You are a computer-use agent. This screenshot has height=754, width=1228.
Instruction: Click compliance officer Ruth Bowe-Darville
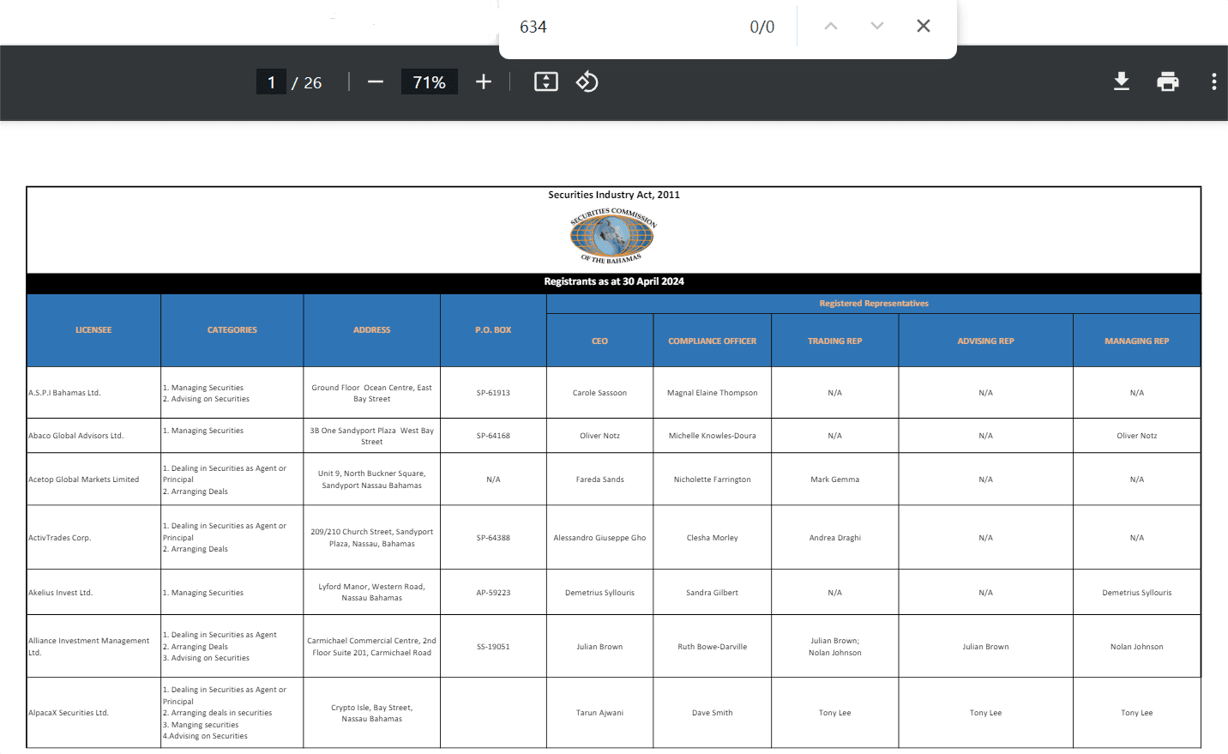(x=713, y=647)
